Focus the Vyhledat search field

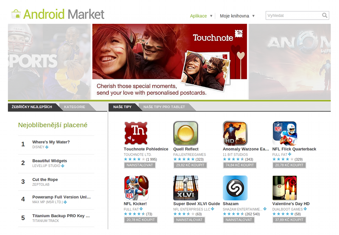pos(294,16)
